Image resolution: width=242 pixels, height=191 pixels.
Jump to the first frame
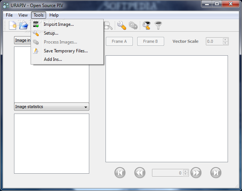[x=120, y=173]
